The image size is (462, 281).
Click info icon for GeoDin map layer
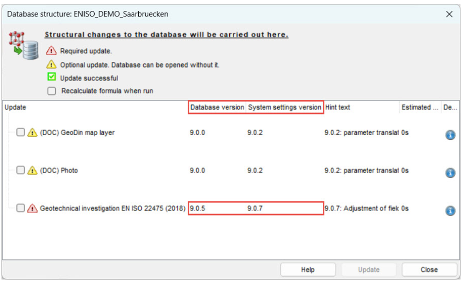pyautogui.click(x=450, y=135)
